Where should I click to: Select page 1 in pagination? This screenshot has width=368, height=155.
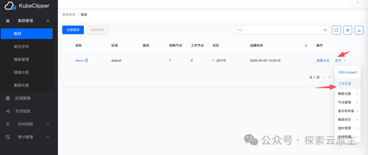329,77
